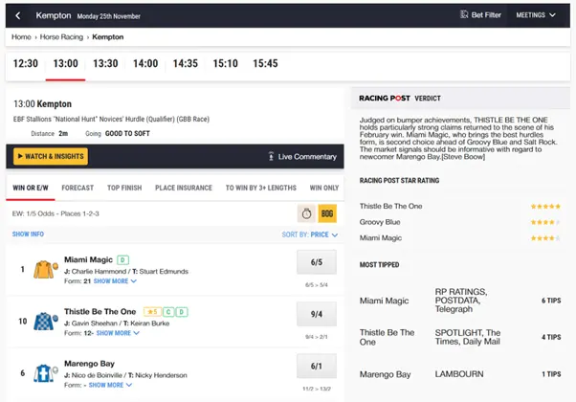Click Marengo Bay's jockey silks icon

(44, 374)
